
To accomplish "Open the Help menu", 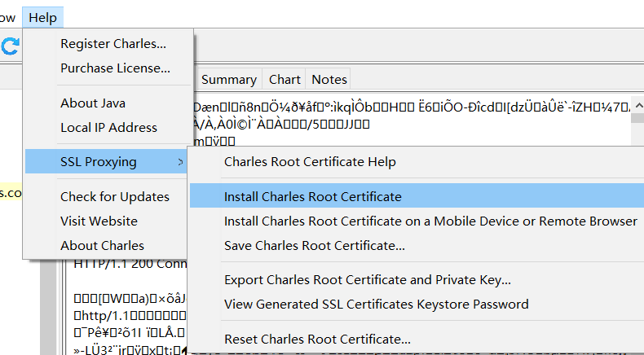I will pyautogui.click(x=42, y=18).
